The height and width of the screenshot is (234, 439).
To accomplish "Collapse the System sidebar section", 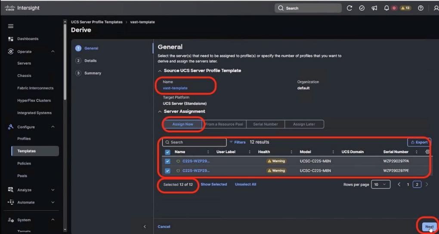I will pos(53,220).
